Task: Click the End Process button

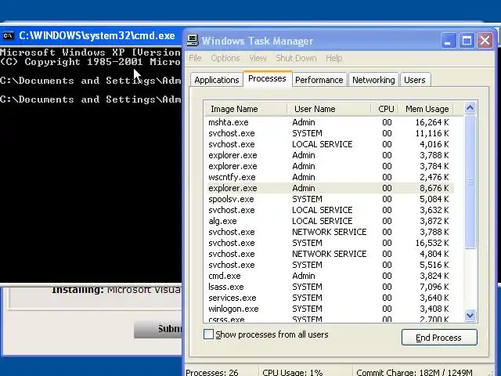Action: coord(439,338)
